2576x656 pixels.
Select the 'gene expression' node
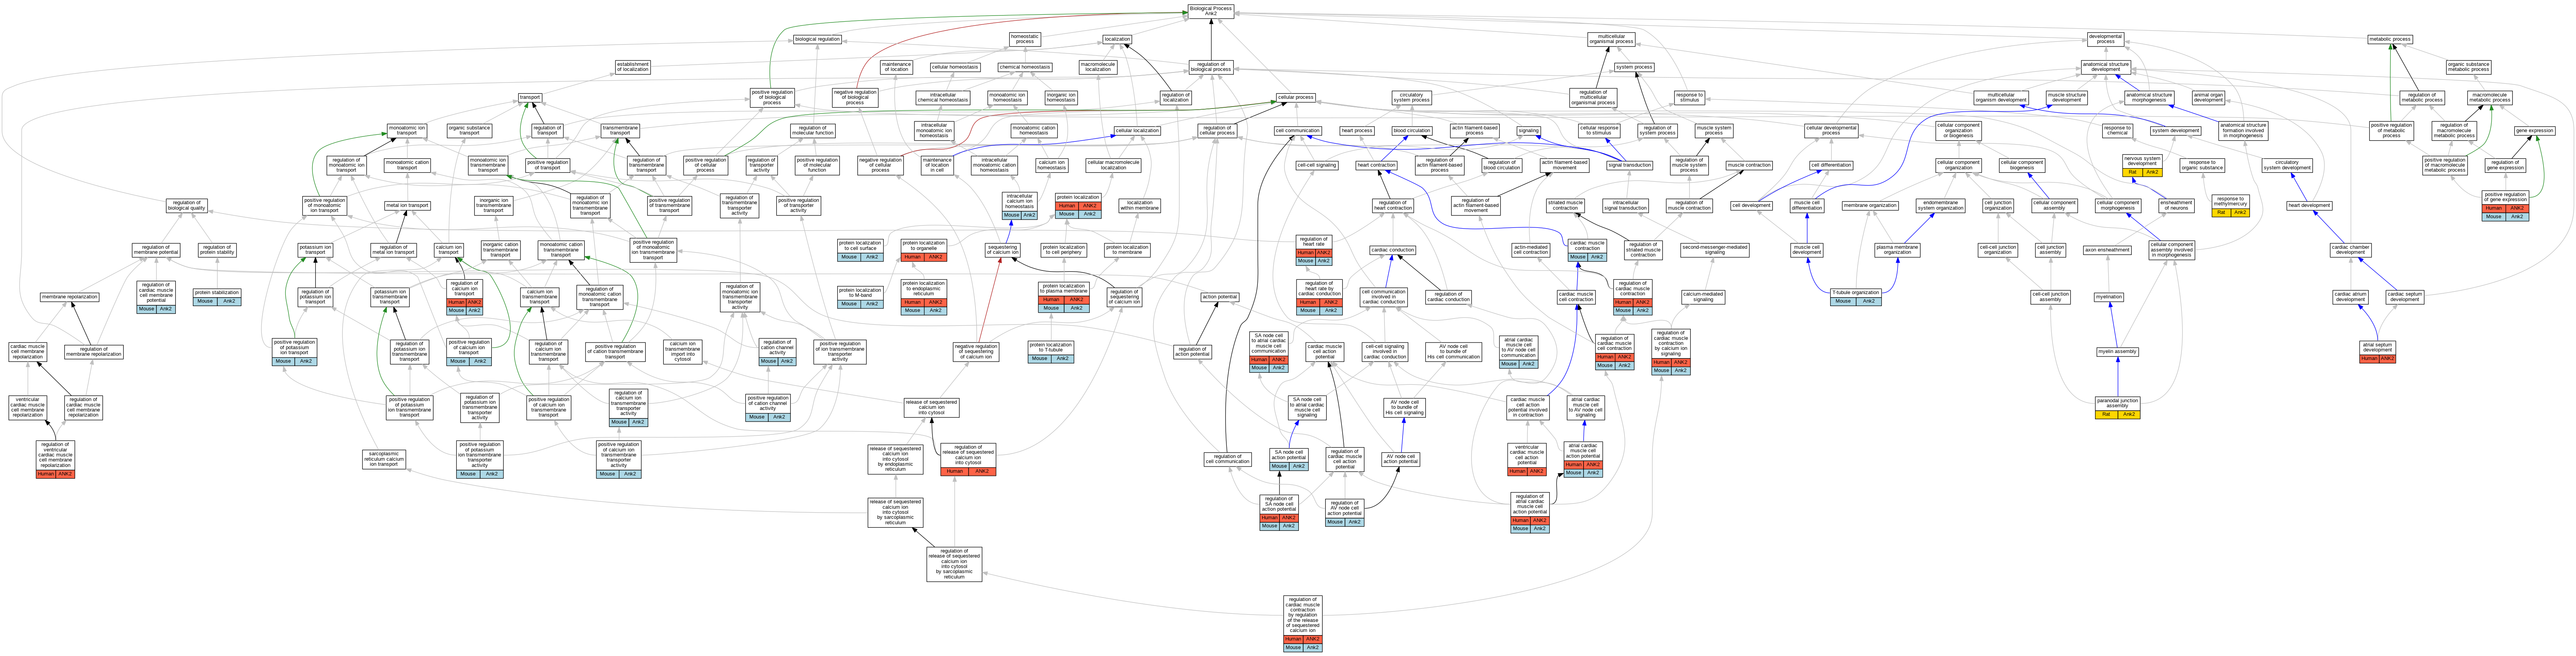pyautogui.click(x=2534, y=130)
